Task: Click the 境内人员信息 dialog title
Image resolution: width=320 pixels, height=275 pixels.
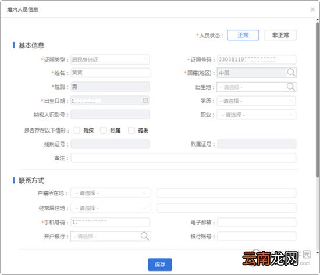Action: pos(23,9)
